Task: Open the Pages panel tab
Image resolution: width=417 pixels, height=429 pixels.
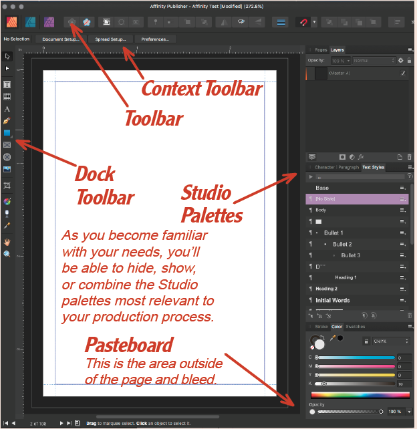Action: pyautogui.click(x=321, y=50)
